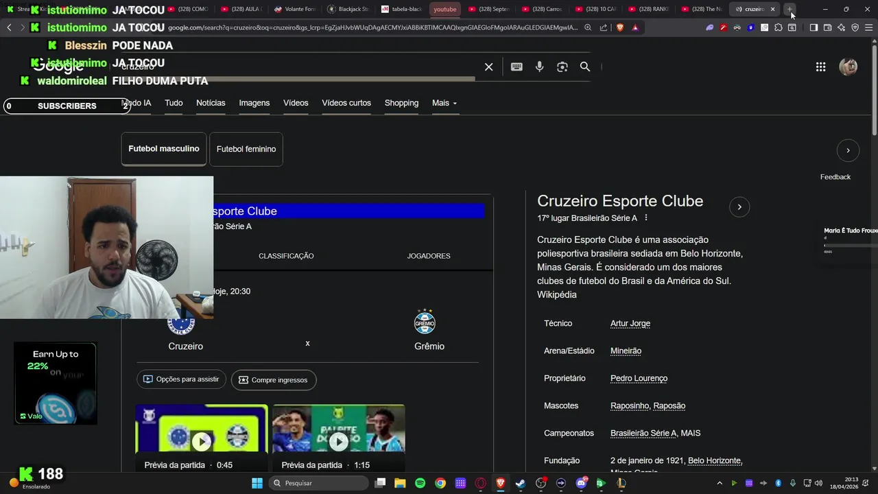The image size is (878, 494).
Task: Open a new browser tab
Action: (790, 9)
